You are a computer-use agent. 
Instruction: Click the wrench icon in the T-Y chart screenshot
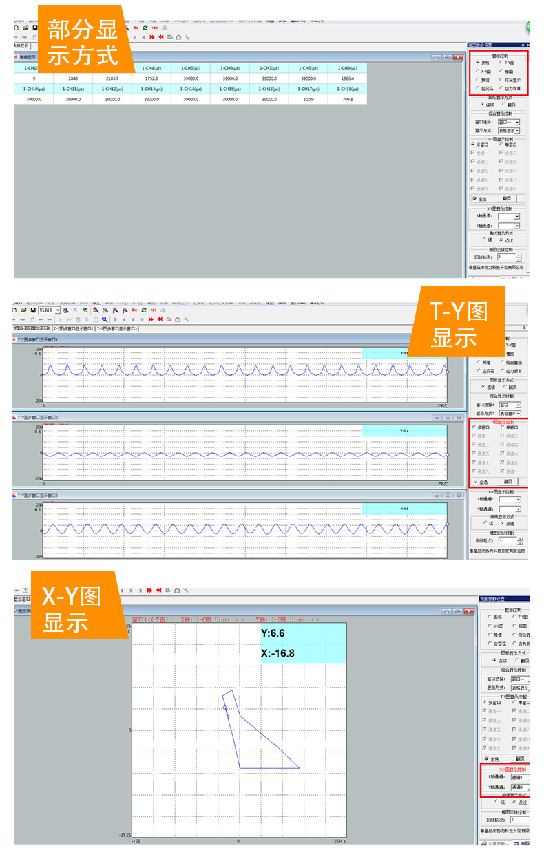[186, 319]
